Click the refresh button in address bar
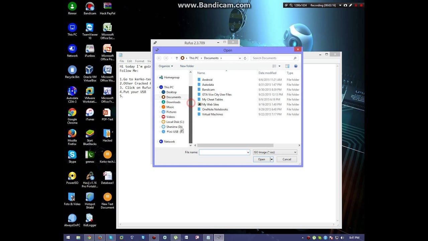This screenshot has width=428, height=241. 245,58
